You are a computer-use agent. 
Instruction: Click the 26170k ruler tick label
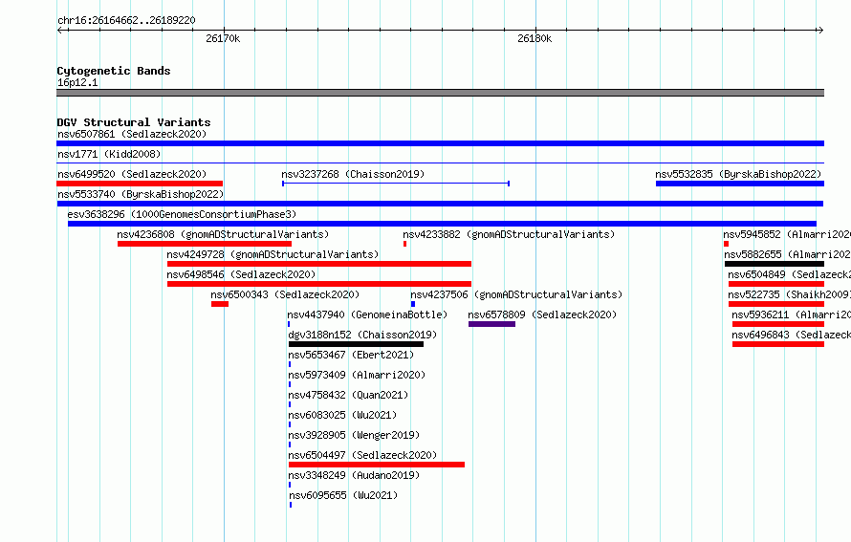point(223,38)
